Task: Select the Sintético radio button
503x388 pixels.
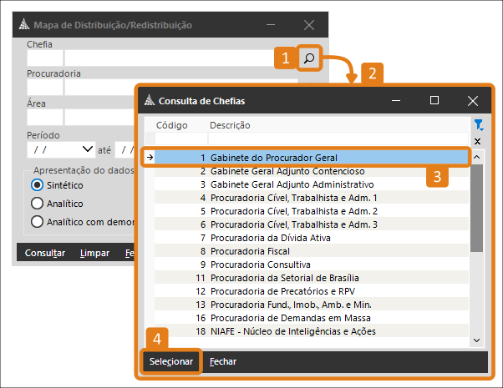Action: 37,184
